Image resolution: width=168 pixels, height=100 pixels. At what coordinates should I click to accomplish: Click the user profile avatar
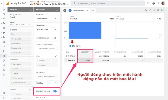163,4
